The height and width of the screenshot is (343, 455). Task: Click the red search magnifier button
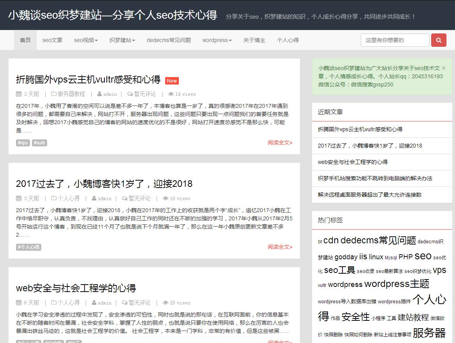point(439,40)
